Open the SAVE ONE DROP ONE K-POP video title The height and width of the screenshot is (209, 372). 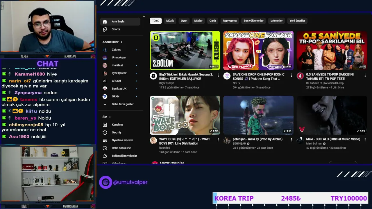259,77
